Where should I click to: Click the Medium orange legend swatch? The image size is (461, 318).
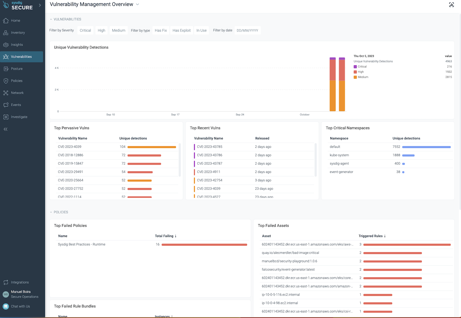[x=355, y=77]
